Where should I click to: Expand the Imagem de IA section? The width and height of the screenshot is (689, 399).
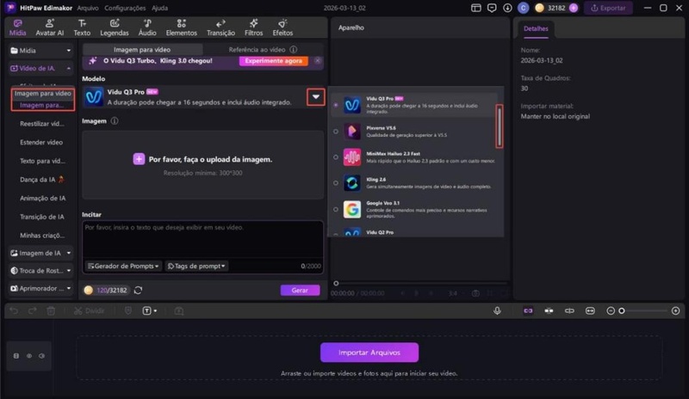[x=69, y=254]
